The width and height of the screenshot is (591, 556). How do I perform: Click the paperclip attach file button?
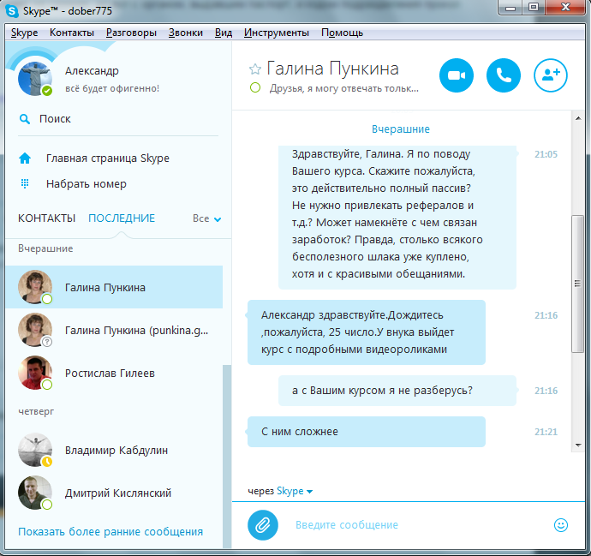pos(263,524)
